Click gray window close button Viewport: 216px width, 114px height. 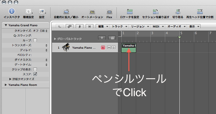point(4,2)
